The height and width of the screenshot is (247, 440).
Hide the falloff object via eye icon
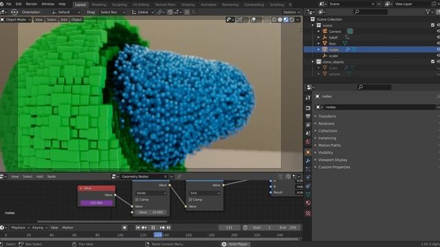point(439,37)
